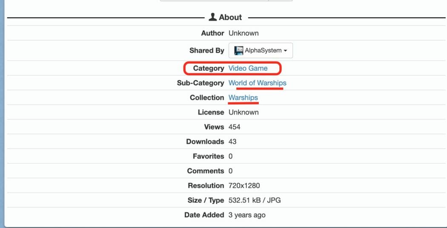Open the World of Warships sub-category link
Image resolution: width=447 pixels, height=228 pixels.
tap(258, 83)
